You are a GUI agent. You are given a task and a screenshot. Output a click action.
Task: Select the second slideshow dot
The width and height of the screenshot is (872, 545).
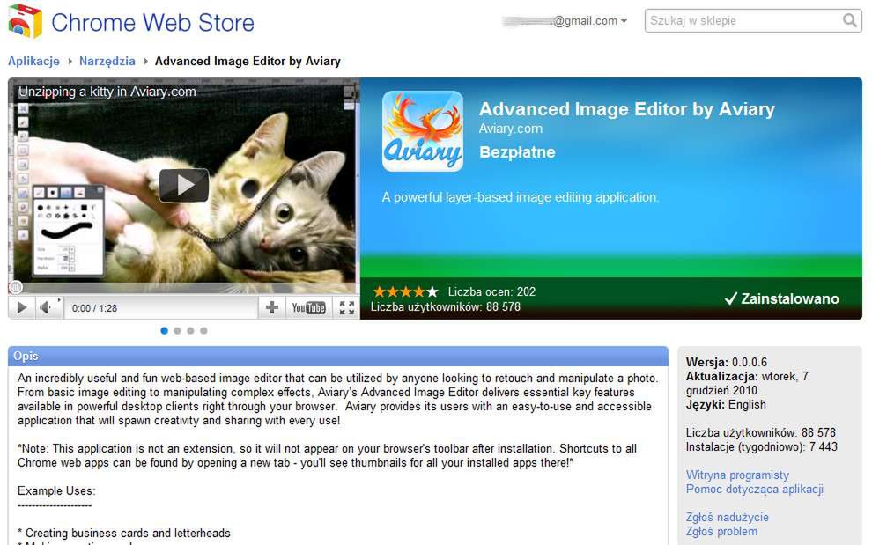click(x=177, y=330)
